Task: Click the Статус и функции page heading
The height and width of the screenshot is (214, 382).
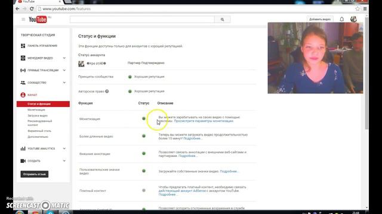Action: point(97,36)
